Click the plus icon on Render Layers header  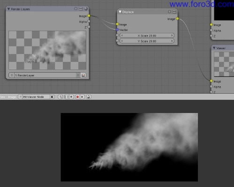tap(76, 9)
